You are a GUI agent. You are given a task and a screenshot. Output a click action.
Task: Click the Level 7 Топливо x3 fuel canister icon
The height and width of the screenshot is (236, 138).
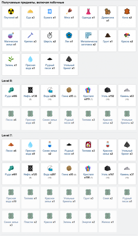coord(88,145)
